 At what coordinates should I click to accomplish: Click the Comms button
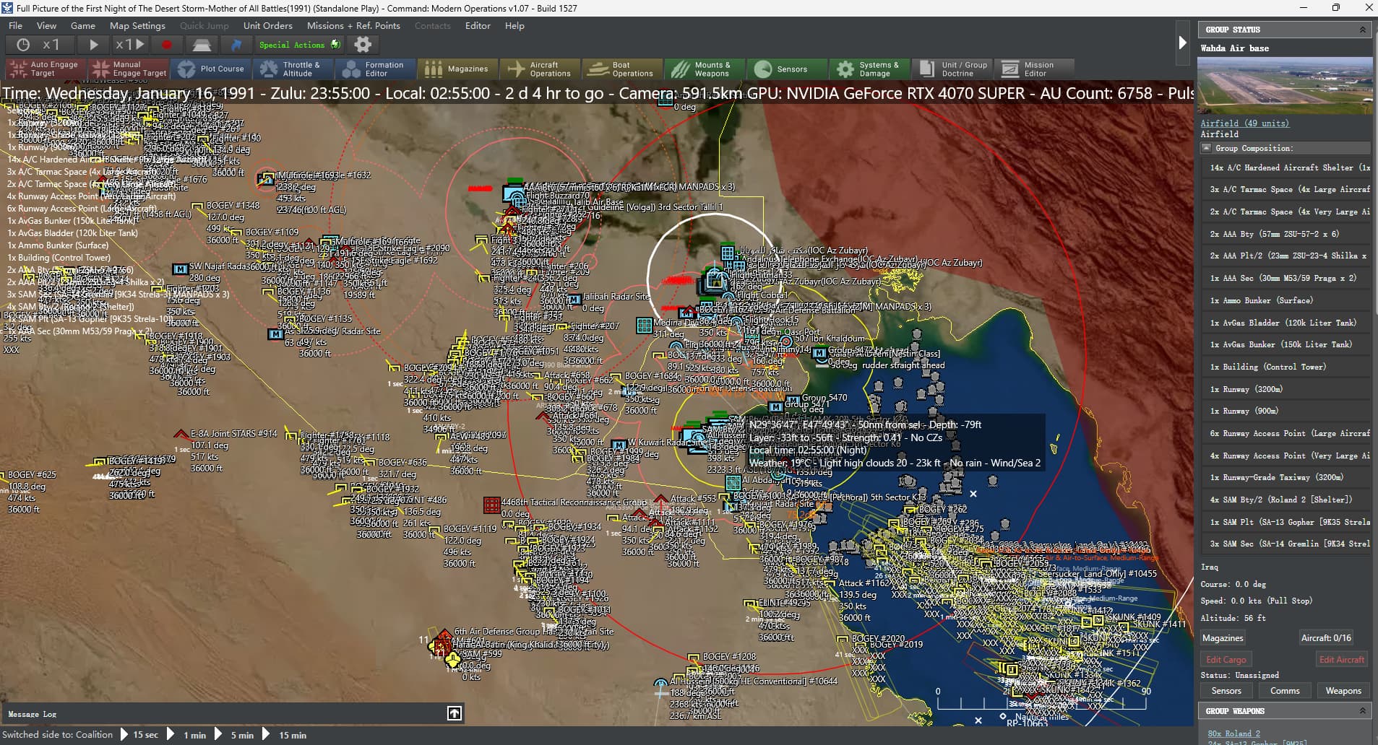click(1285, 691)
